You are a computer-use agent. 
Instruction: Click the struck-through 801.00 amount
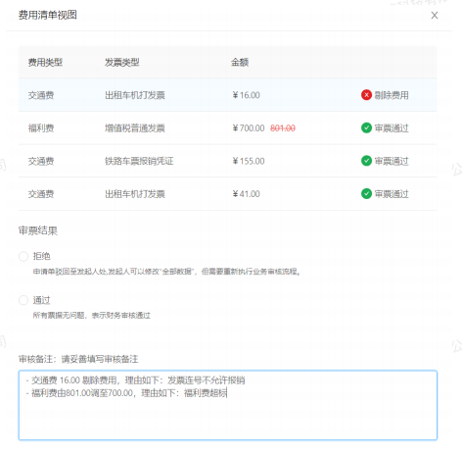point(283,128)
